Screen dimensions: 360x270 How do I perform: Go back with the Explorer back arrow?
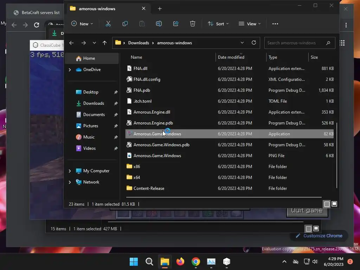pos(71,43)
